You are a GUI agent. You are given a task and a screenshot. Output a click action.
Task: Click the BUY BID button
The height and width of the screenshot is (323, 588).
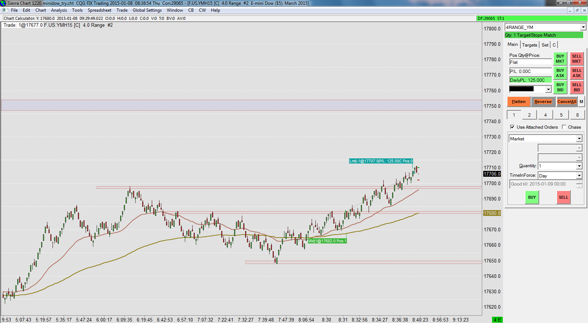[560, 87]
